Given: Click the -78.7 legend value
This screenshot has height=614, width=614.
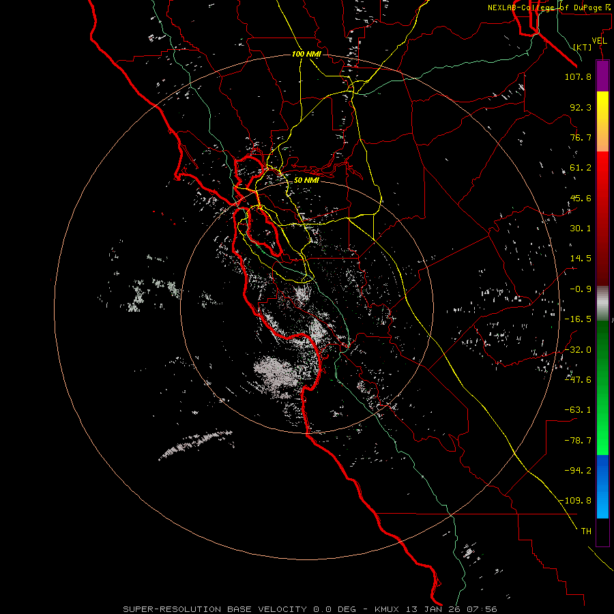Looking at the screenshot, I should 578,441.
